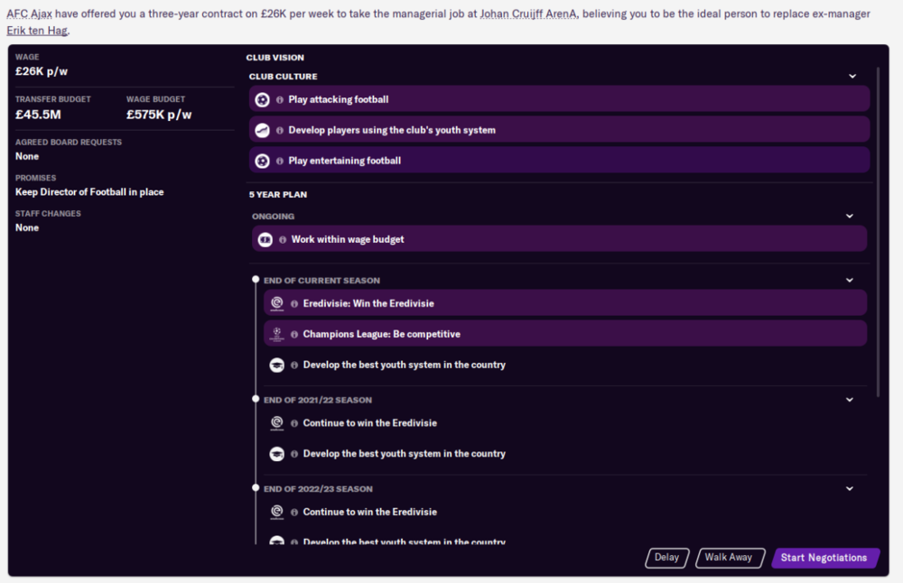Click the Delay button
This screenshot has height=583, width=903.
[667, 558]
